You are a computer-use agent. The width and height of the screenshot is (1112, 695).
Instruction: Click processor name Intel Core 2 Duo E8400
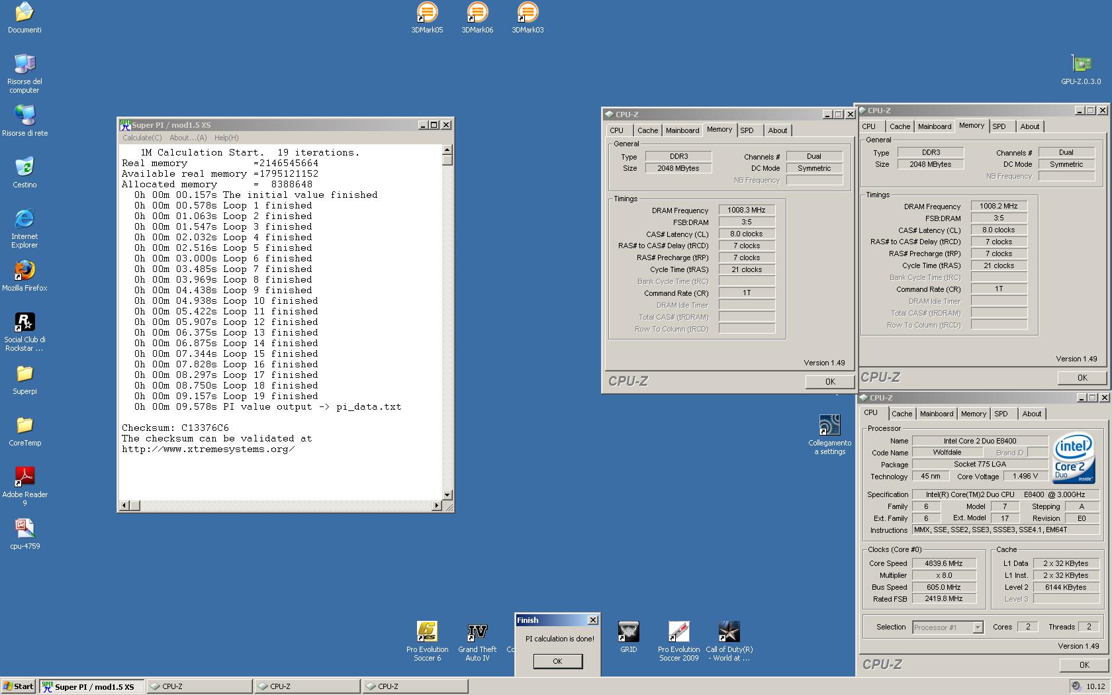tap(980, 441)
